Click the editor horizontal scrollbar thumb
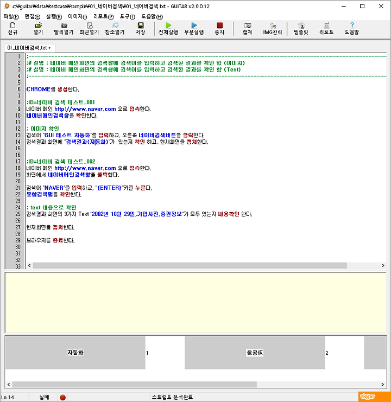This screenshot has height=402, width=391. 190,265
